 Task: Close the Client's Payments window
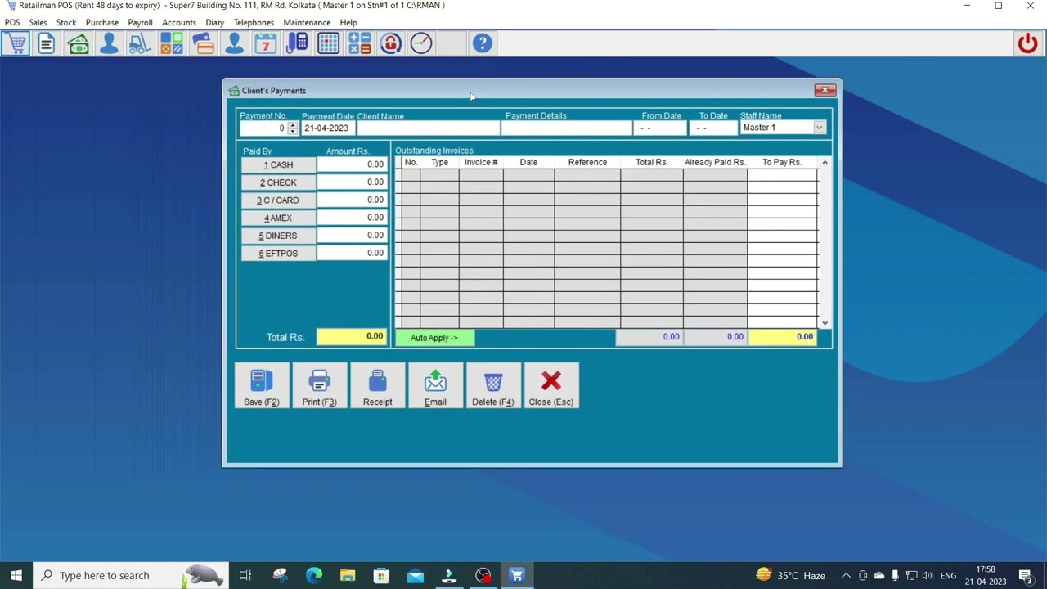[x=825, y=90]
